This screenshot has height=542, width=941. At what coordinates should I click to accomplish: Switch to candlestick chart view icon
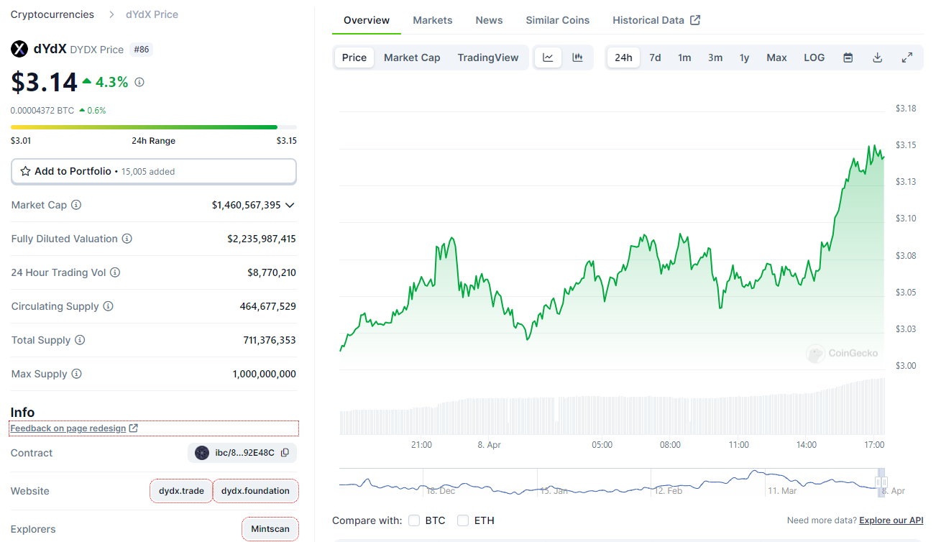577,58
